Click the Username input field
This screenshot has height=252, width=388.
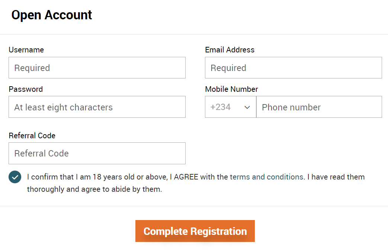click(97, 68)
